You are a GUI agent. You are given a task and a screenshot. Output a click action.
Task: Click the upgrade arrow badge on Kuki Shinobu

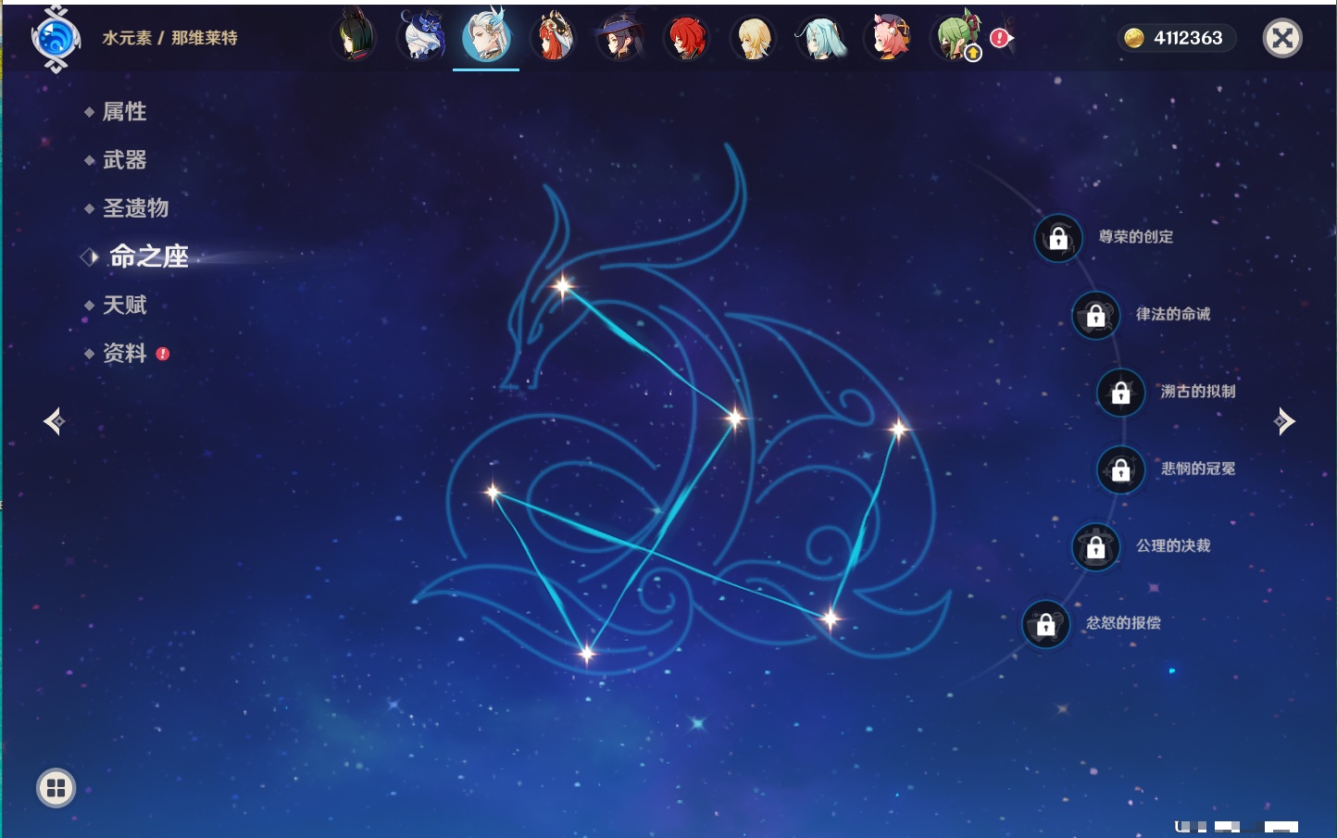pyautogui.click(x=973, y=54)
